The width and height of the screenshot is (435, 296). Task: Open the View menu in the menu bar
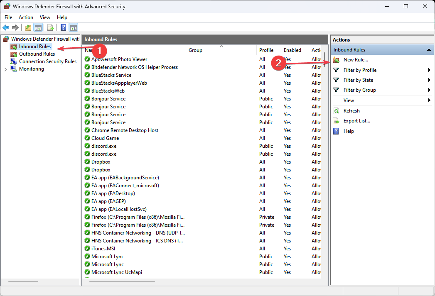pyautogui.click(x=45, y=17)
